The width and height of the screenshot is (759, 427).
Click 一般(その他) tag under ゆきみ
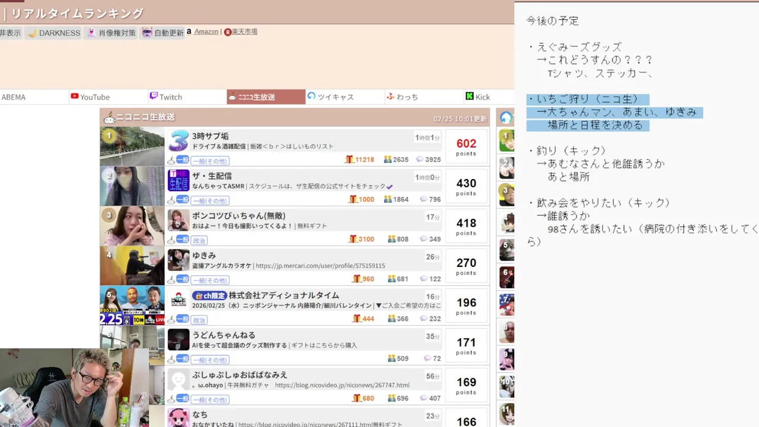pyautogui.click(x=210, y=280)
